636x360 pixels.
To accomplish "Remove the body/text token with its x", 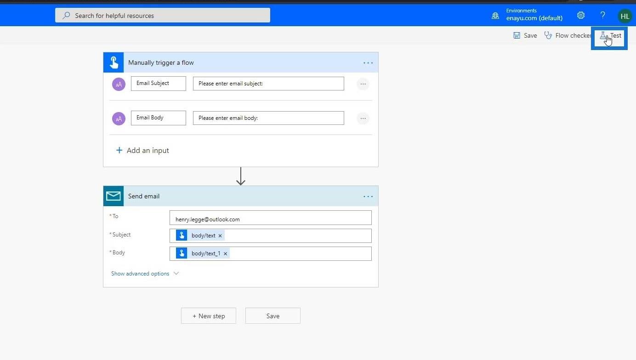I will [x=220, y=236].
